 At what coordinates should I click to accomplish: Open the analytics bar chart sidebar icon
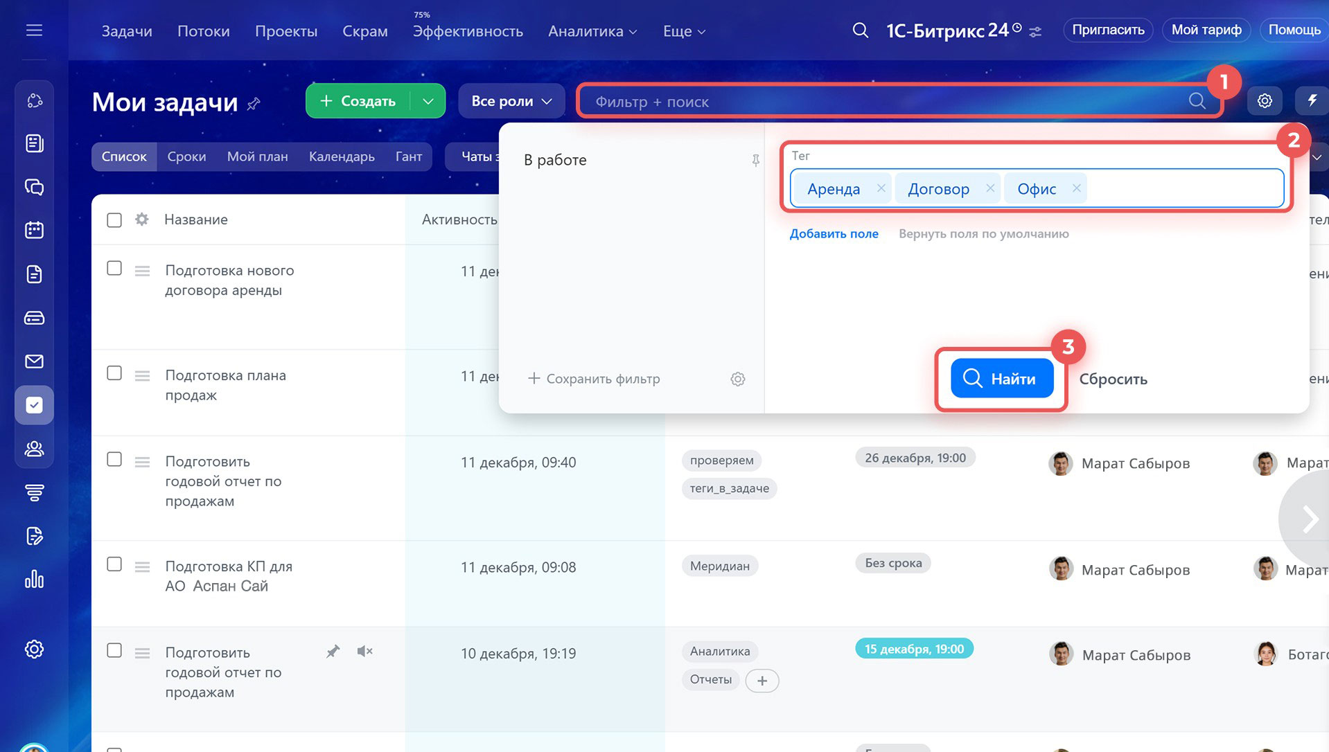[34, 580]
